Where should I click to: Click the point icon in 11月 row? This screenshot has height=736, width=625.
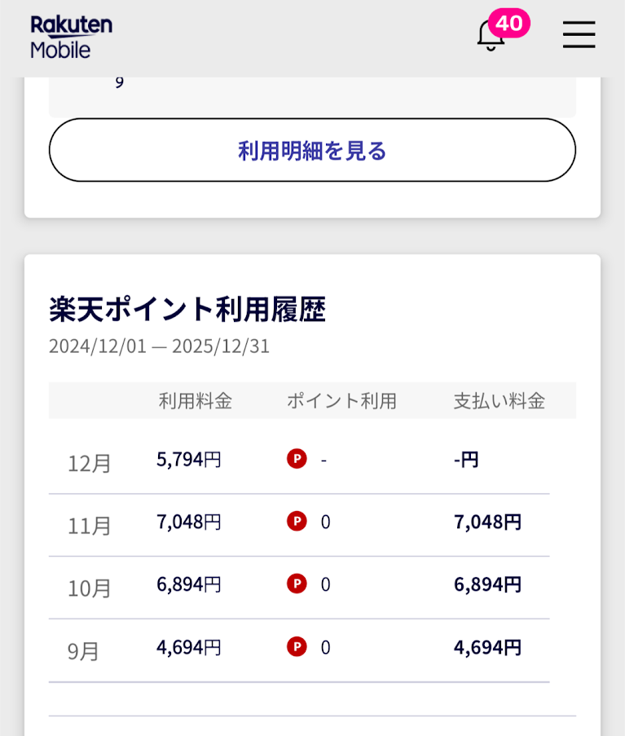pos(297,522)
